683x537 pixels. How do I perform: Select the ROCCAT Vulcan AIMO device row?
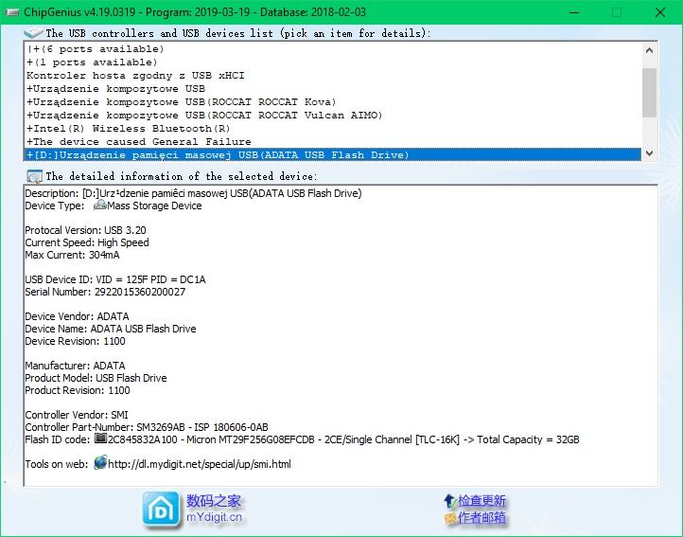point(333,116)
